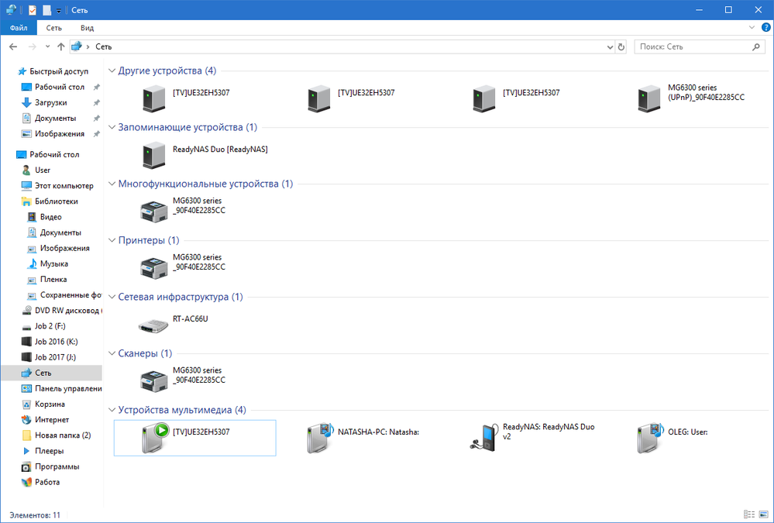The height and width of the screenshot is (523, 774).
Task: Open the RT-AC66U router icon
Action: (x=152, y=324)
